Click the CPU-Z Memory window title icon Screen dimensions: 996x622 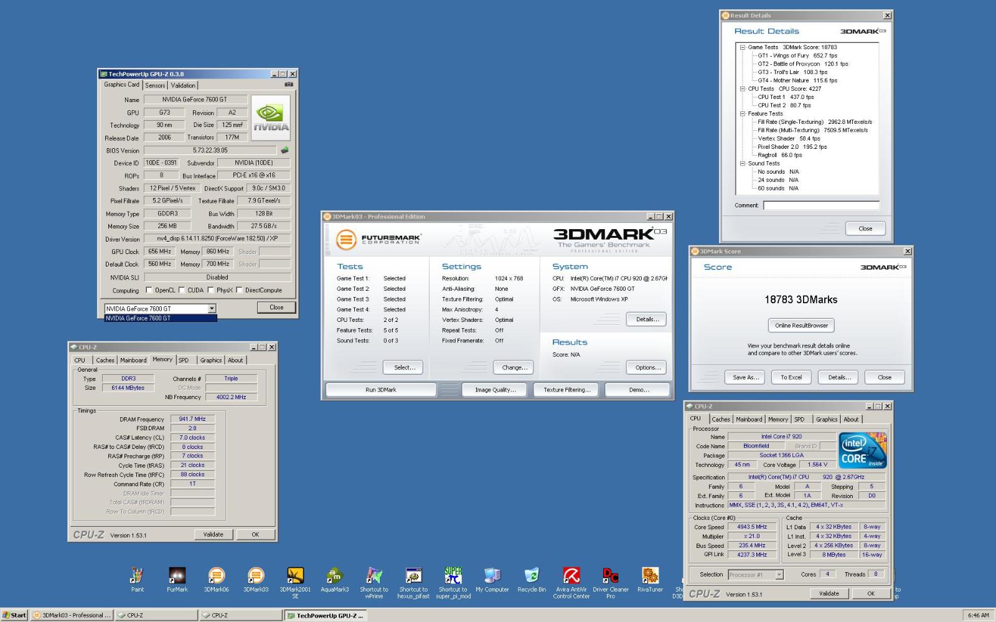pyautogui.click(x=74, y=347)
